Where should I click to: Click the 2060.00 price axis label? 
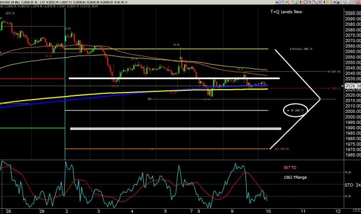point(353,51)
